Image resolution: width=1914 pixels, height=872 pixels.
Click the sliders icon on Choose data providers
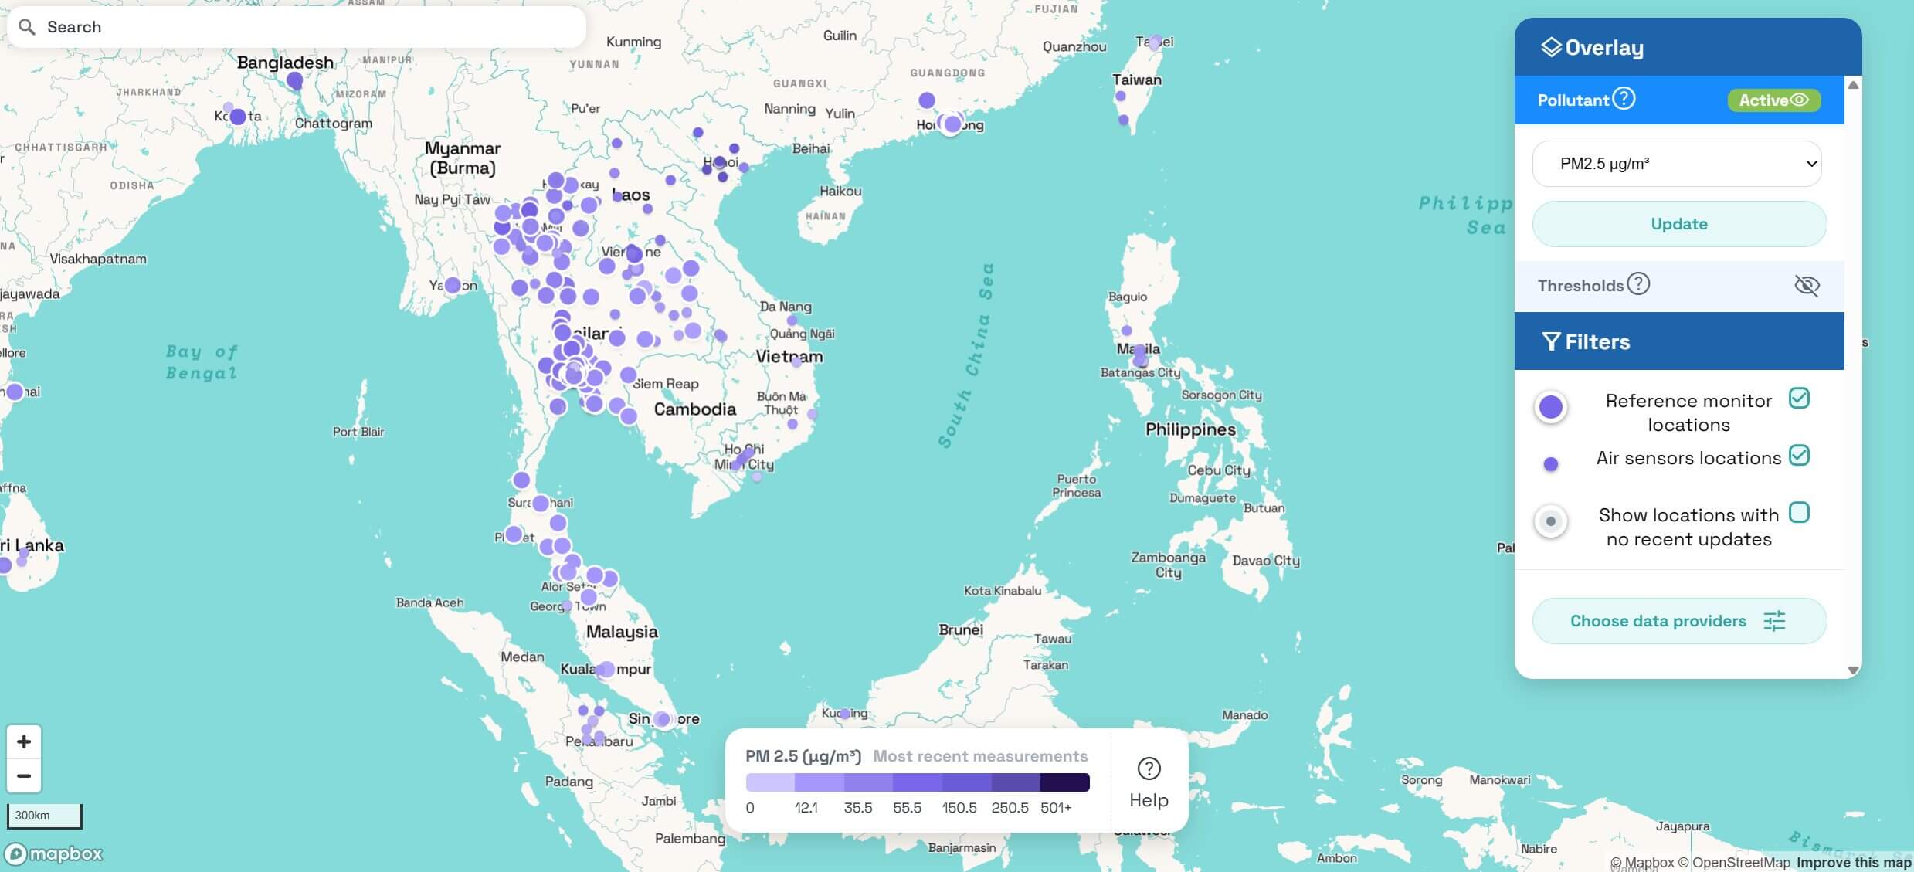tap(1775, 620)
